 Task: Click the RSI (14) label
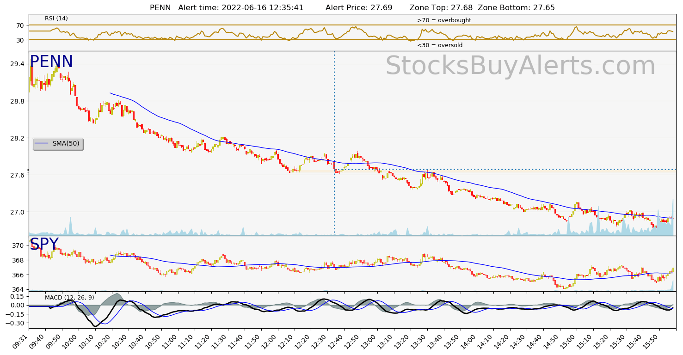56,18
